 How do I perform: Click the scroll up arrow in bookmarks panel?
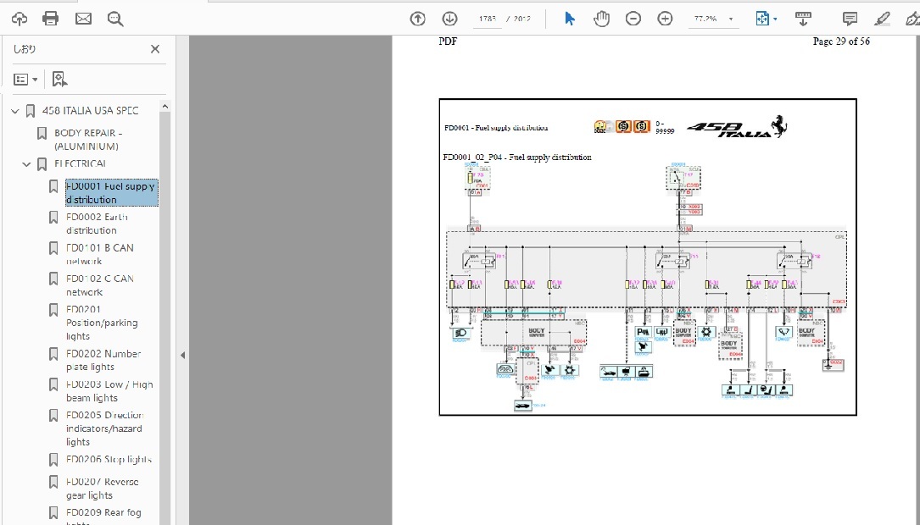164,106
